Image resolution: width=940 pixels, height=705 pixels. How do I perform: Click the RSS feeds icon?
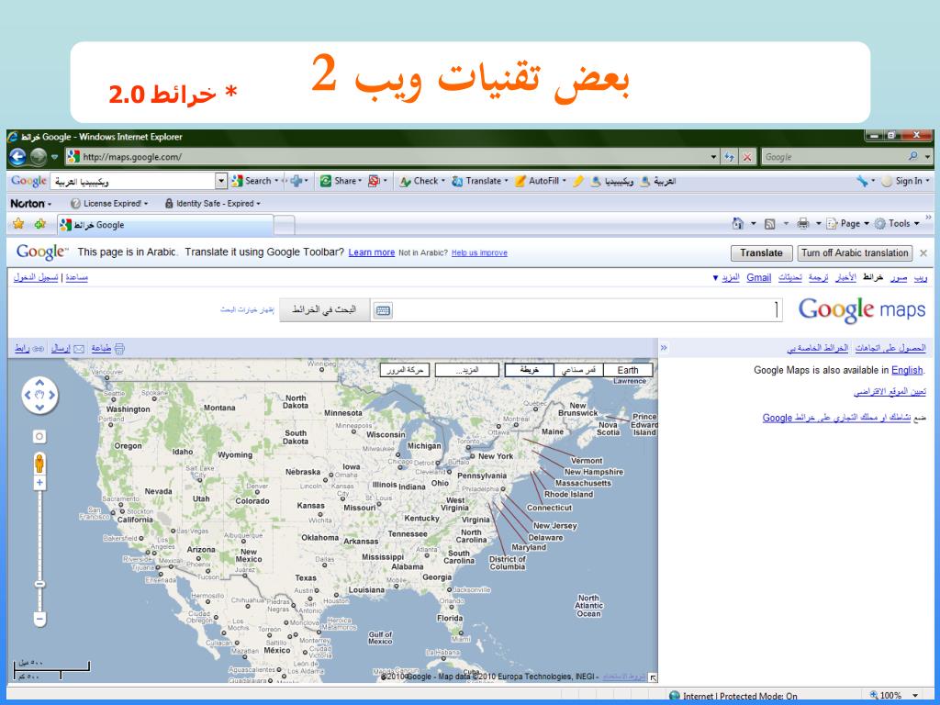coord(770,224)
